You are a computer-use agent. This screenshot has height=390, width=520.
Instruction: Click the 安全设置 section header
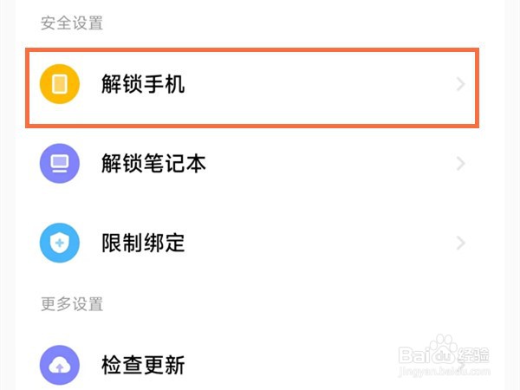tap(72, 23)
